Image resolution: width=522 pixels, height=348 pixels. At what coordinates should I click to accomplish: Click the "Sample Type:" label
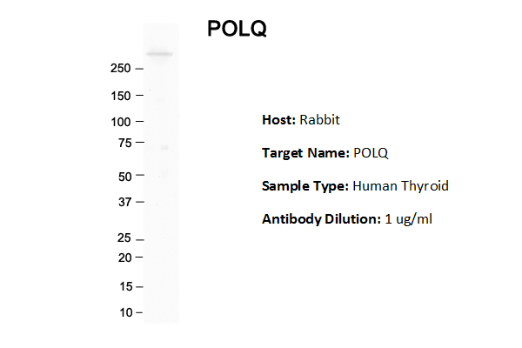(x=305, y=186)
